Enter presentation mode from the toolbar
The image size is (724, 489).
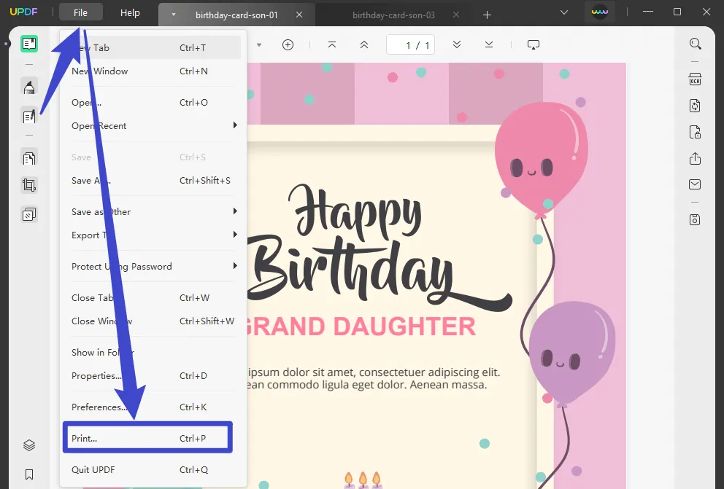(533, 44)
